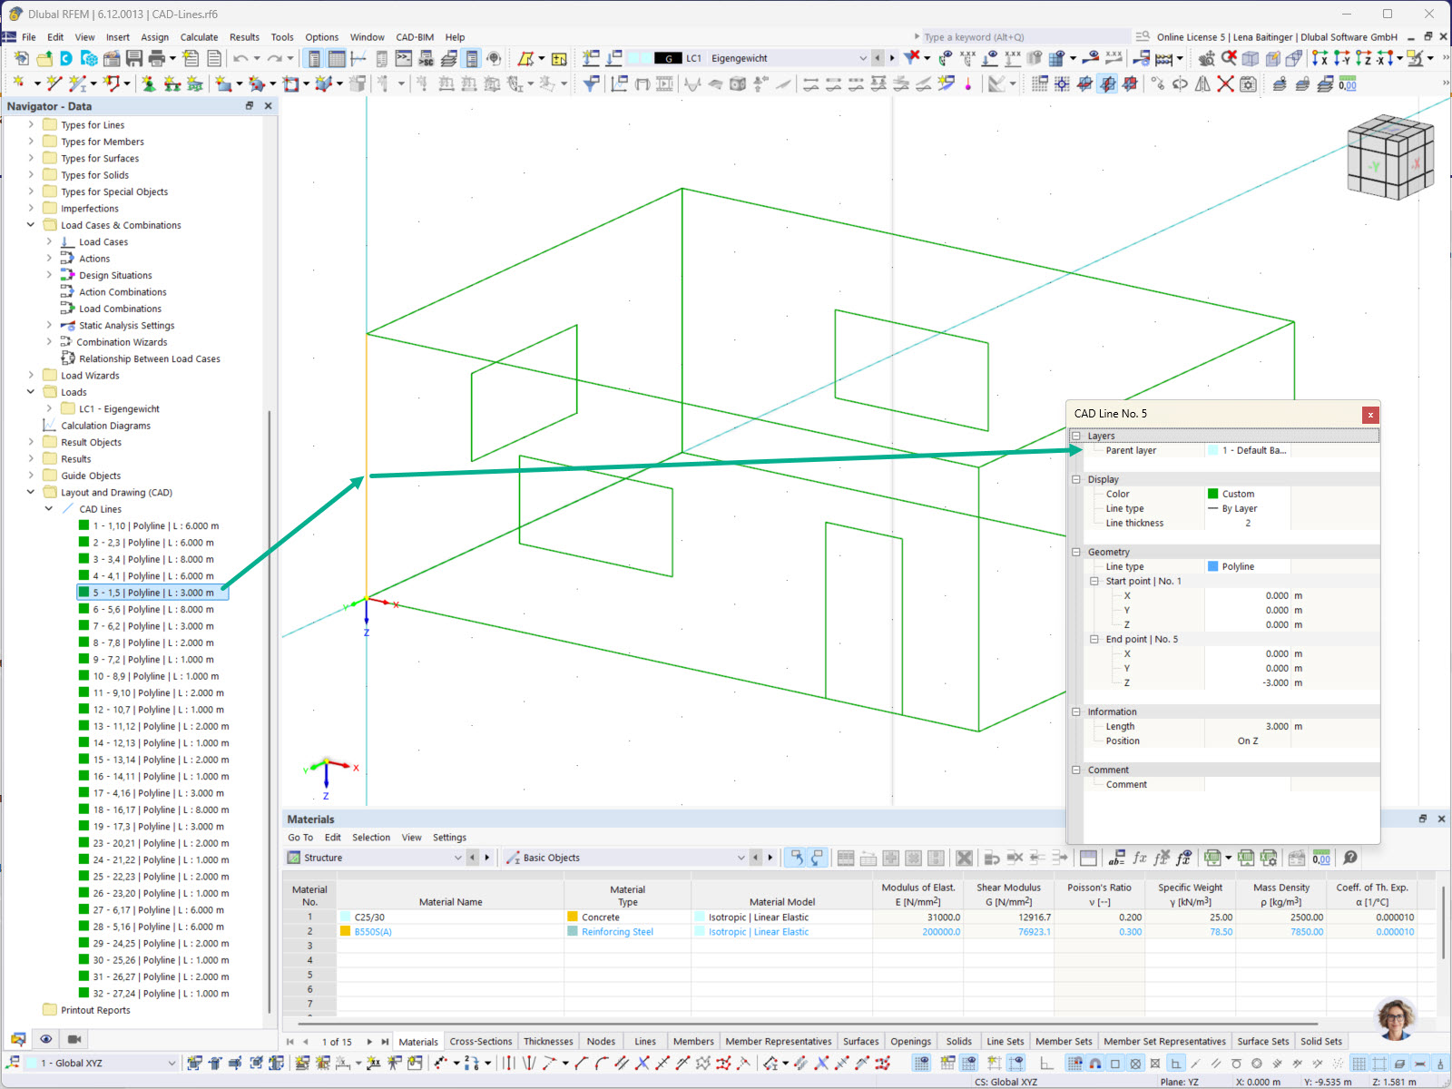Click the Save icon in the toolbar

point(133,57)
